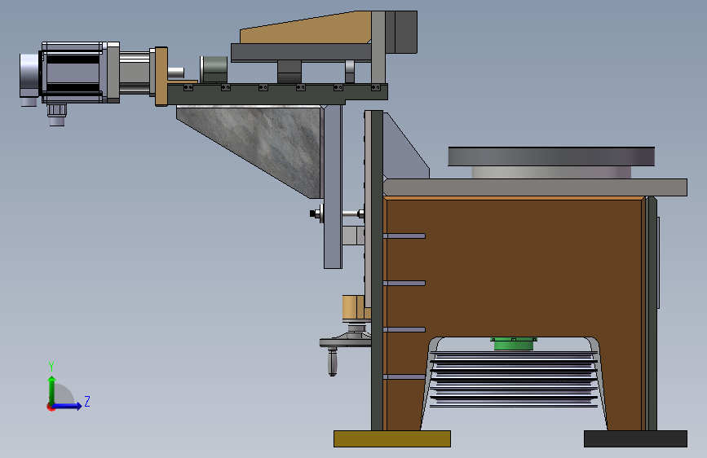Viewport: 707px width, 458px height.
Task: Click the red origin ball of the coordinate triad
Action: pos(50,407)
